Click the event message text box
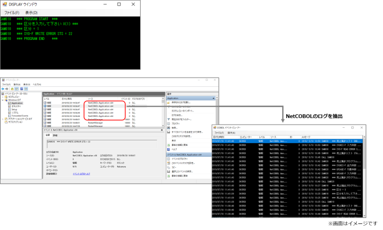This screenshot has height=230, width=383. click(102, 144)
